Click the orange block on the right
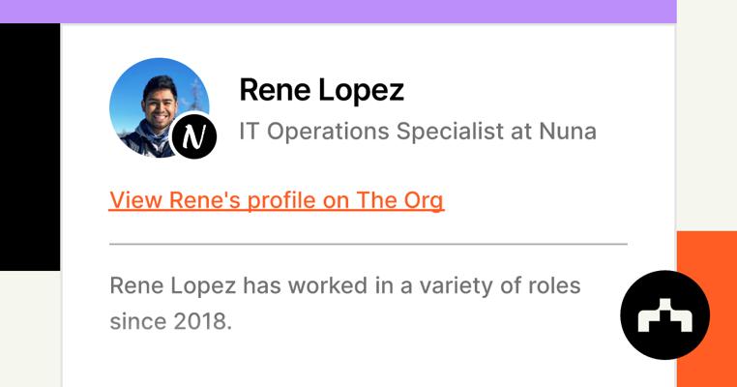This screenshot has width=737, height=387. click(x=706, y=253)
